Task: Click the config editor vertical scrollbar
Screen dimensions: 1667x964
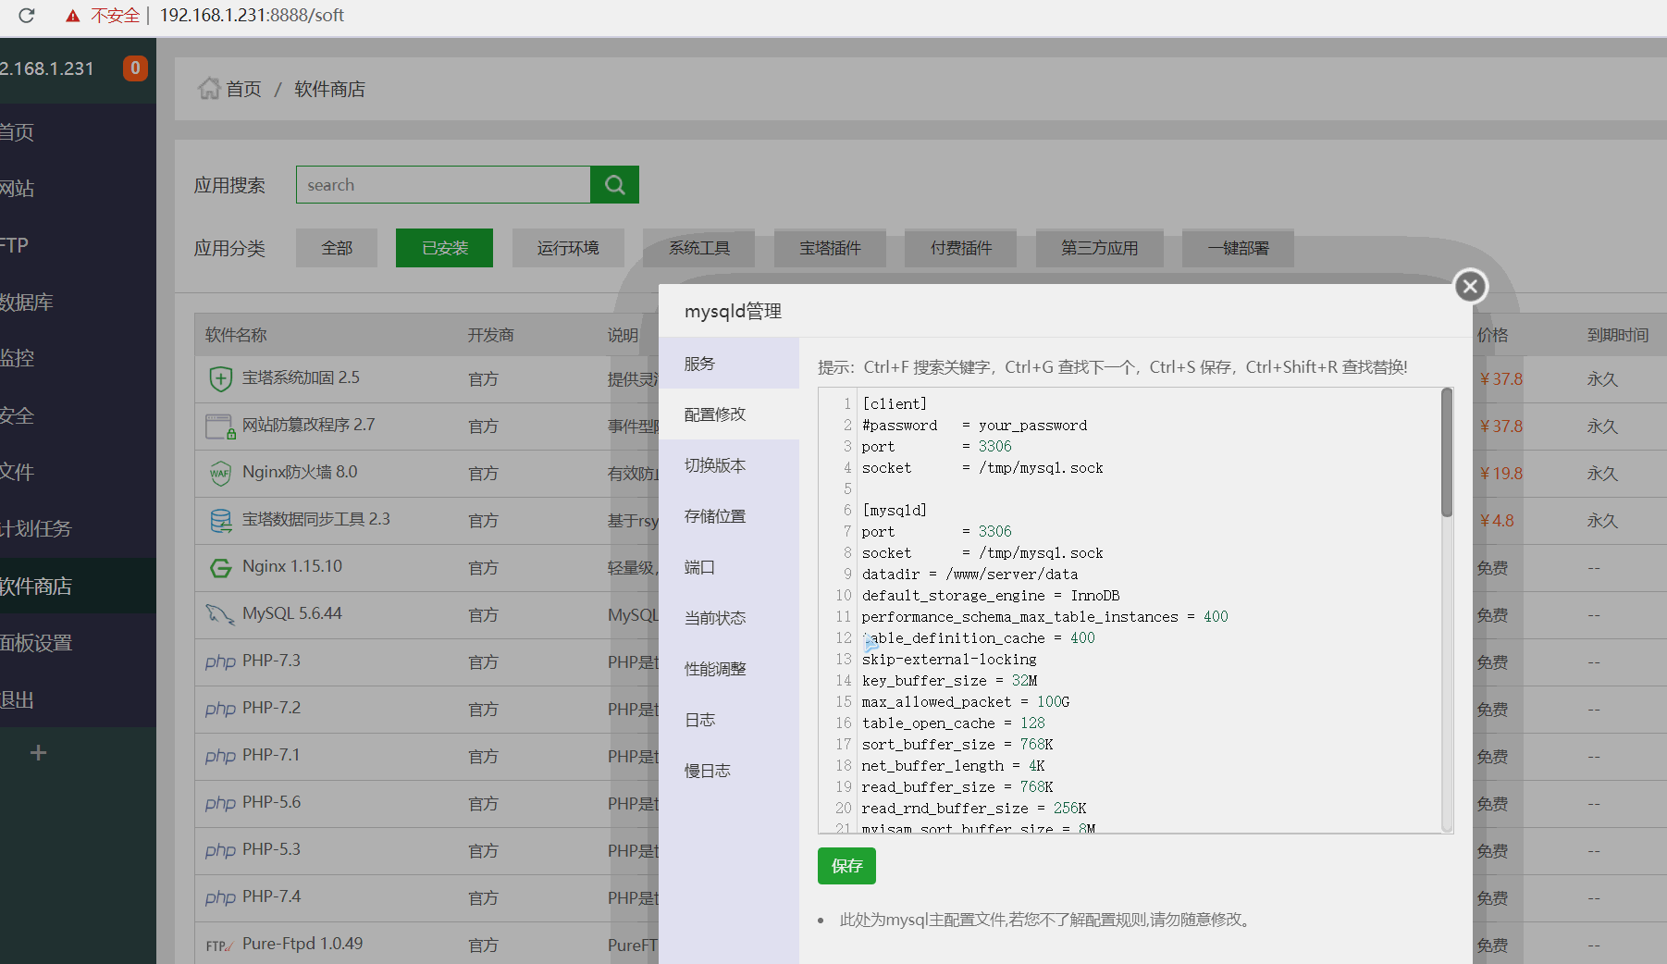Action: point(1447,452)
